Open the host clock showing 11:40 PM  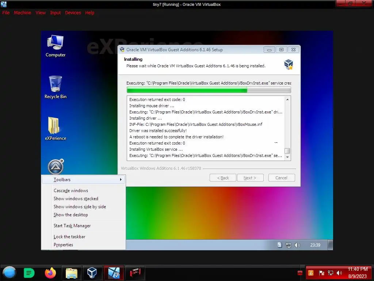point(357,273)
